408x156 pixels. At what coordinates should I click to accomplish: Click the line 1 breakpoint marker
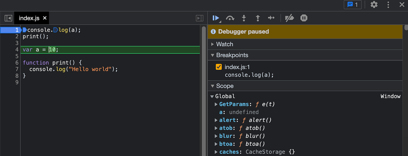11,30
